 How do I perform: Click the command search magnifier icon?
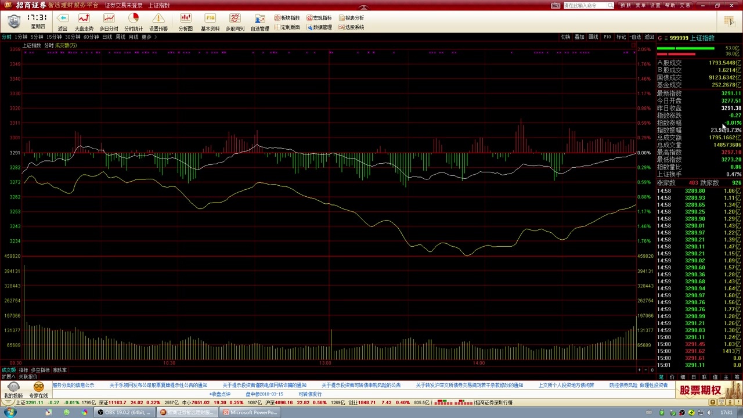[x=610, y=5]
